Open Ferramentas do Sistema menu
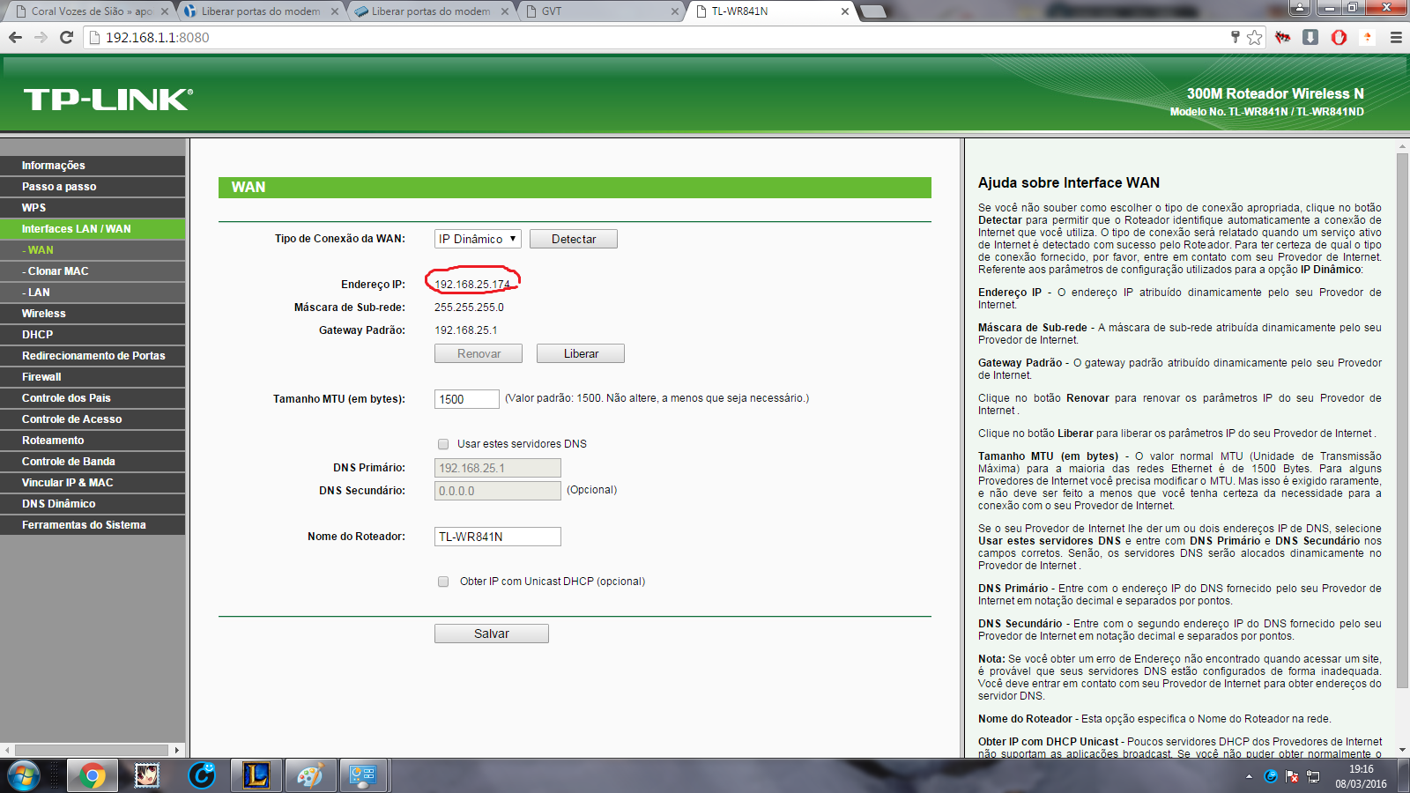Viewport: 1410px width, 793px height. (x=93, y=525)
